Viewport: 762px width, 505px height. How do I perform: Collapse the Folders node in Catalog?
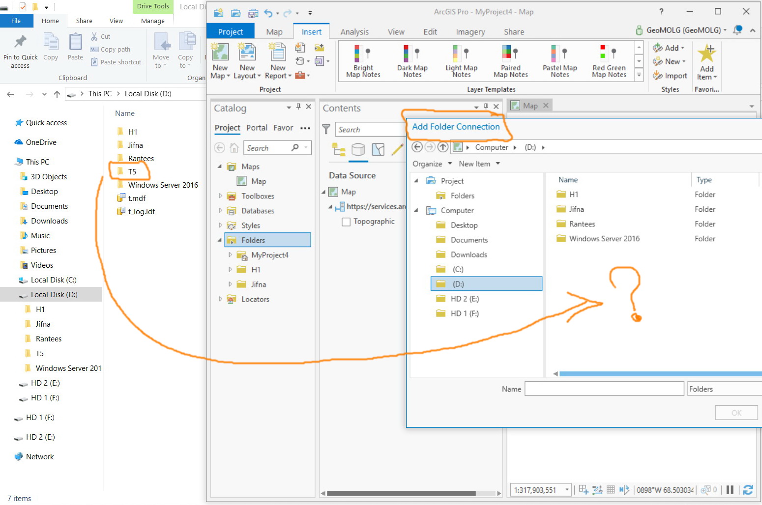(x=220, y=240)
